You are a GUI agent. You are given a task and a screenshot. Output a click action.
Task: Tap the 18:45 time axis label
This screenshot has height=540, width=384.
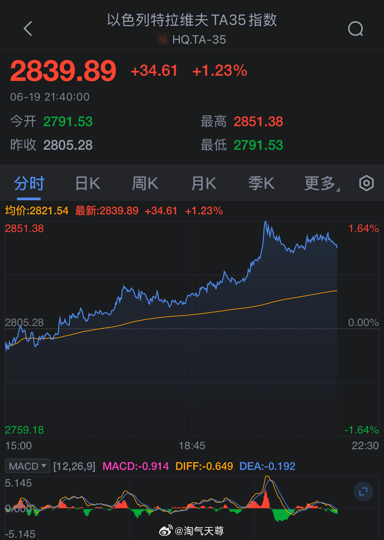click(192, 446)
